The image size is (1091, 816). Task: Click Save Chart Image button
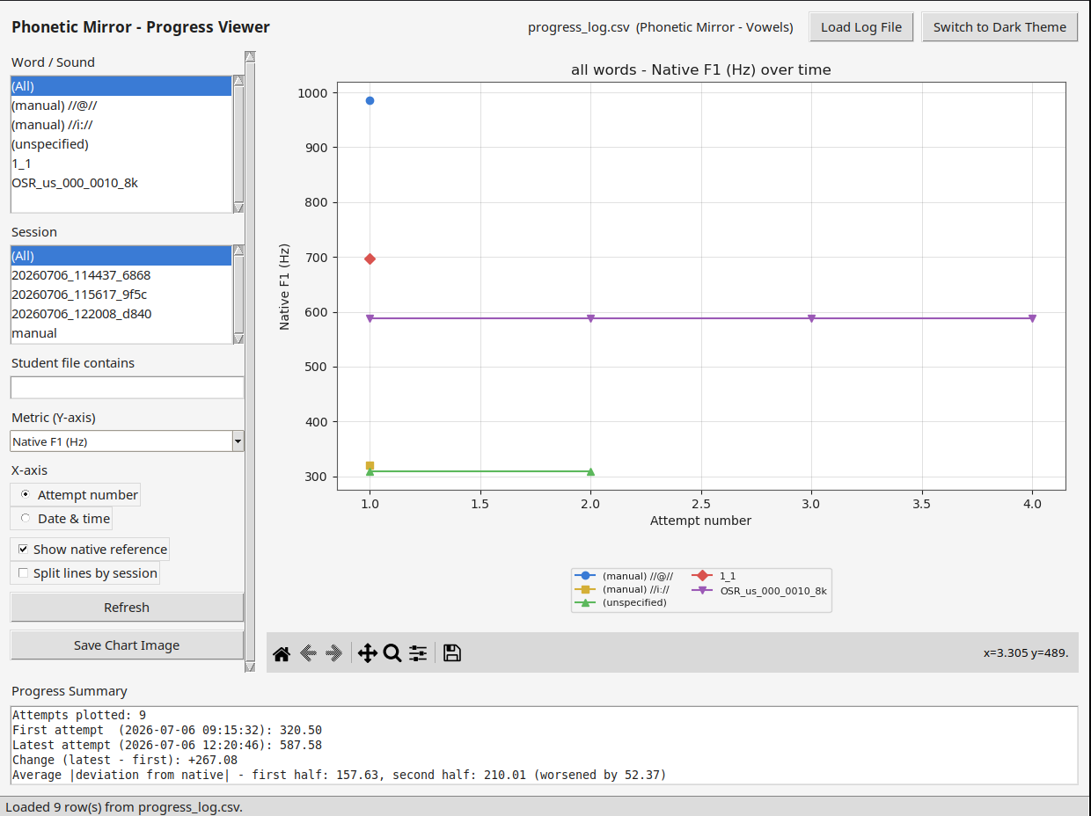(x=127, y=645)
